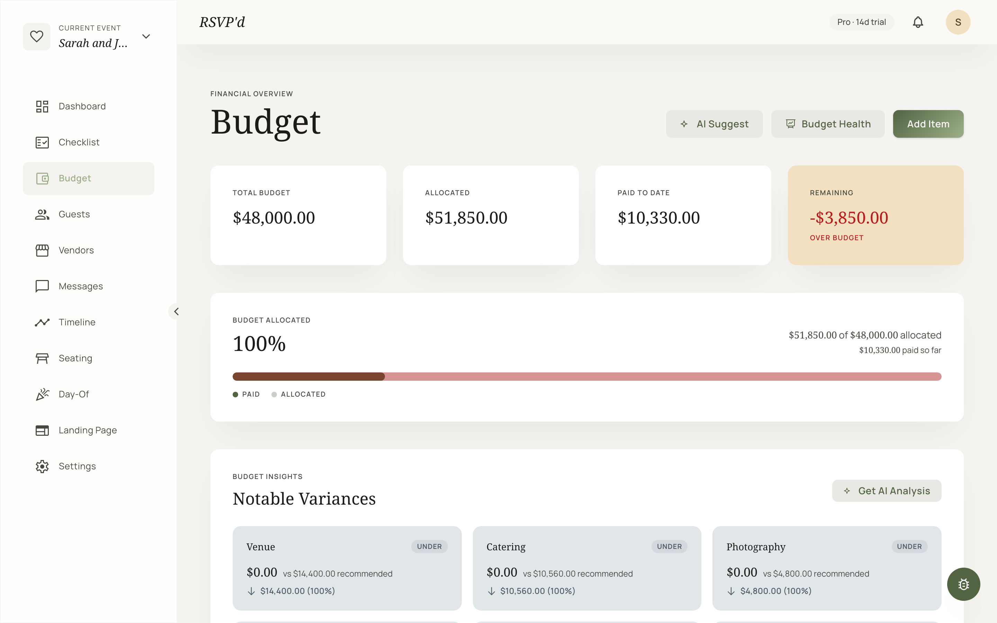The width and height of the screenshot is (997, 623).
Task: Click the Budget Health chart icon
Action: point(790,124)
